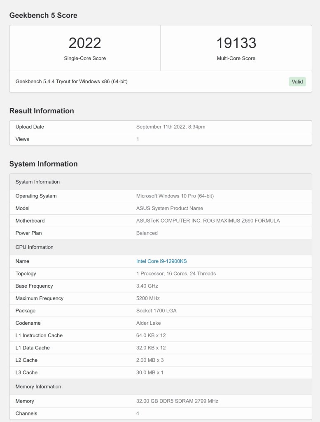320x422 pixels.
Task: Click the Views row label
Action: pos(22,139)
